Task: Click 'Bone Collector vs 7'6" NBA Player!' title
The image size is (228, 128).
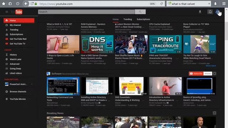Action: (196, 26)
